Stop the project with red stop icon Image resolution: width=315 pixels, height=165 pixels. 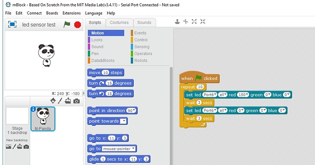tap(77, 25)
